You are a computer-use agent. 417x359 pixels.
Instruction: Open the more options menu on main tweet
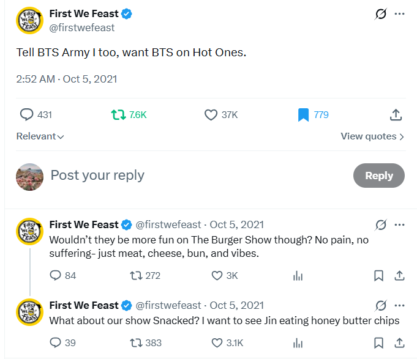pyautogui.click(x=399, y=14)
